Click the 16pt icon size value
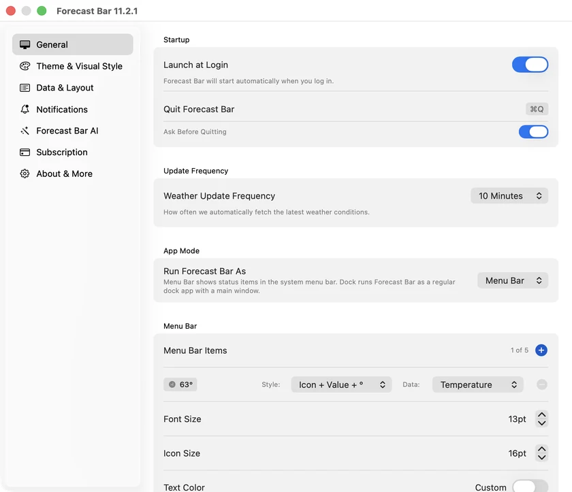Image resolution: width=572 pixels, height=492 pixels. (517, 453)
